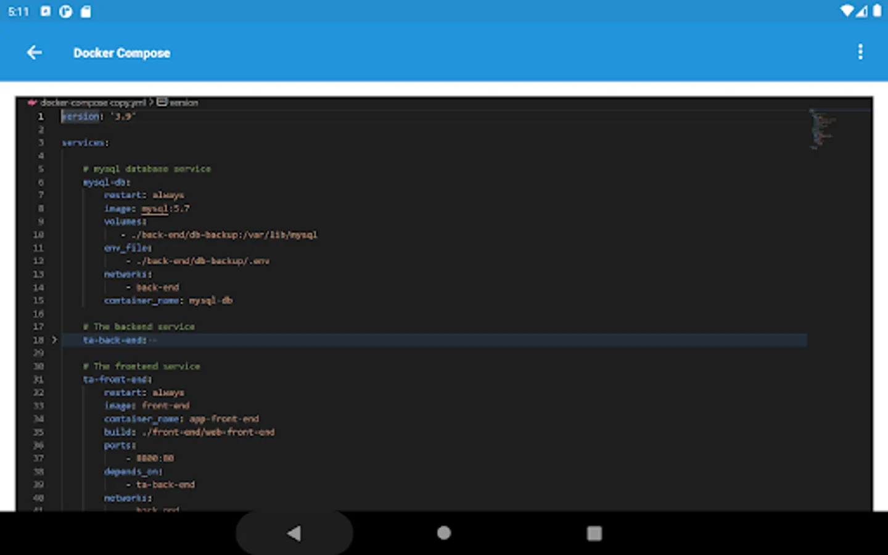Open the version breadcrumb dropdown
The image size is (888, 555).
pos(184,102)
